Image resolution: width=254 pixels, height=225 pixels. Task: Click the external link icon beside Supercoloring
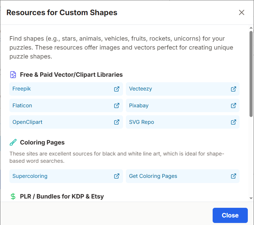click(116, 176)
